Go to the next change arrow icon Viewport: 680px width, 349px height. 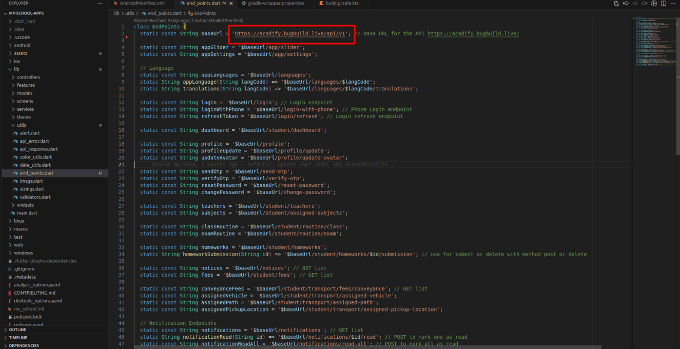click(645, 4)
